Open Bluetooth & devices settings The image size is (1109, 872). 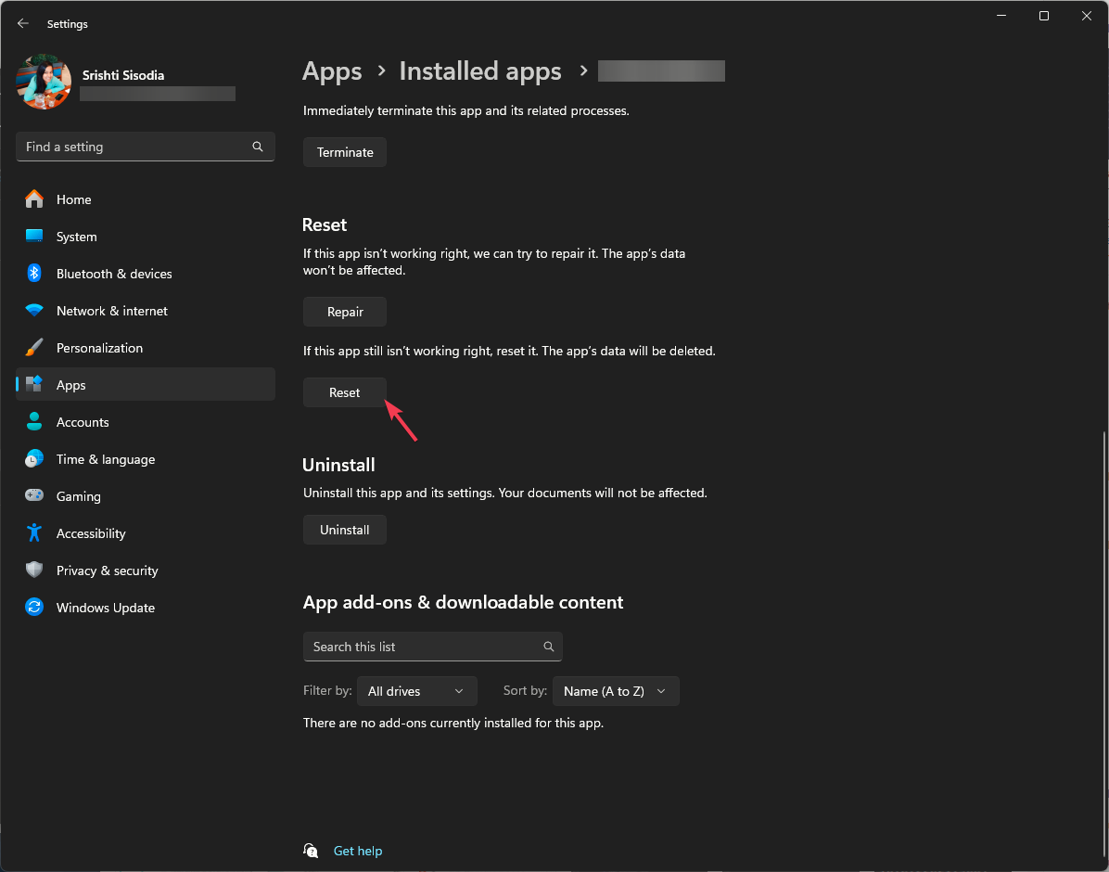(145, 274)
